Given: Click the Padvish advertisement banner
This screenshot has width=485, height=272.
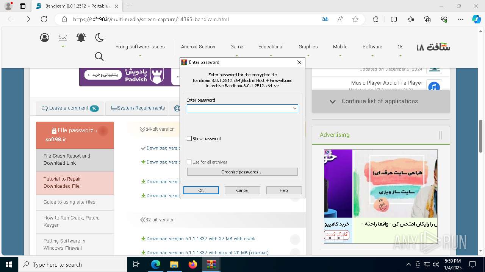Looking at the screenshot, I should coord(129,77).
